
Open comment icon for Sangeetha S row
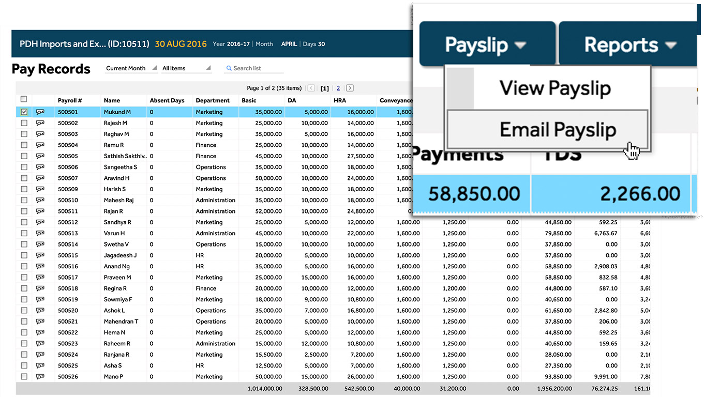click(x=40, y=167)
